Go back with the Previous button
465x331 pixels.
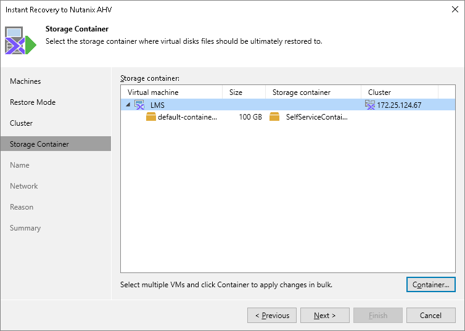click(272, 316)
